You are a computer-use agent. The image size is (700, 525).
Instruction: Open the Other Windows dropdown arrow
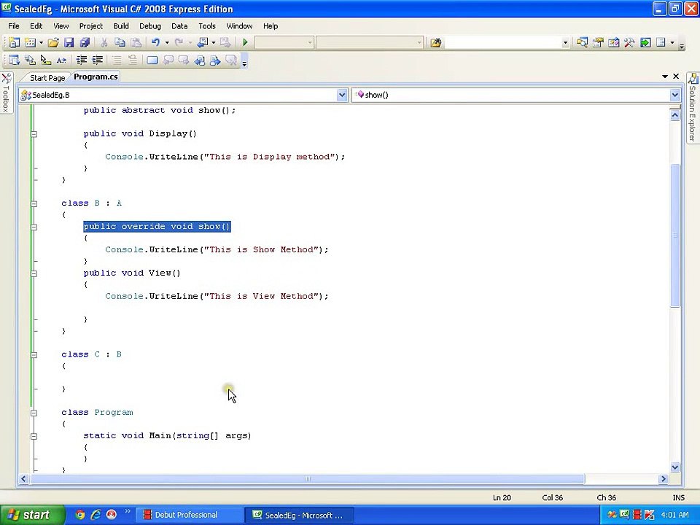pyautogui.click(x=672, y=42)
